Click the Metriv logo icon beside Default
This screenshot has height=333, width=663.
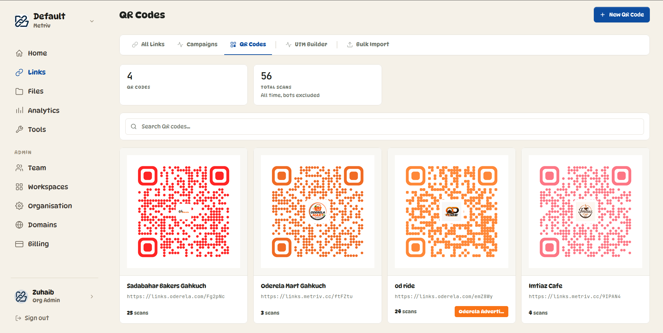click(x=22, y=21)
